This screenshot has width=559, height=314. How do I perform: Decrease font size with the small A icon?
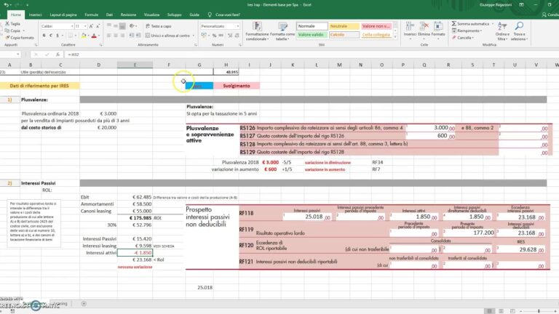pyautogui.click(x=98, y=26)
